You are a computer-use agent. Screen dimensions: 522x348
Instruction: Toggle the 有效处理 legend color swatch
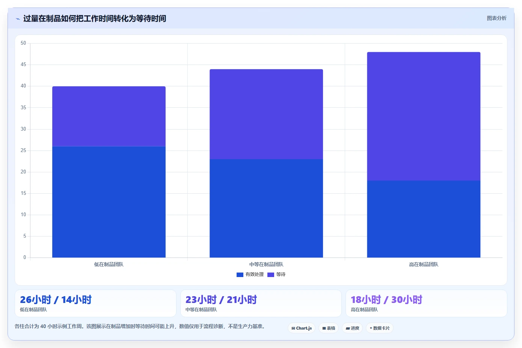coord(240,275)
